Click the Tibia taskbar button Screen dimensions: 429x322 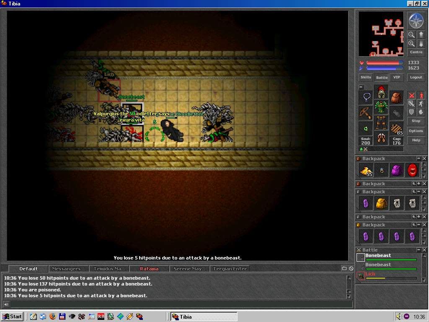204,317
